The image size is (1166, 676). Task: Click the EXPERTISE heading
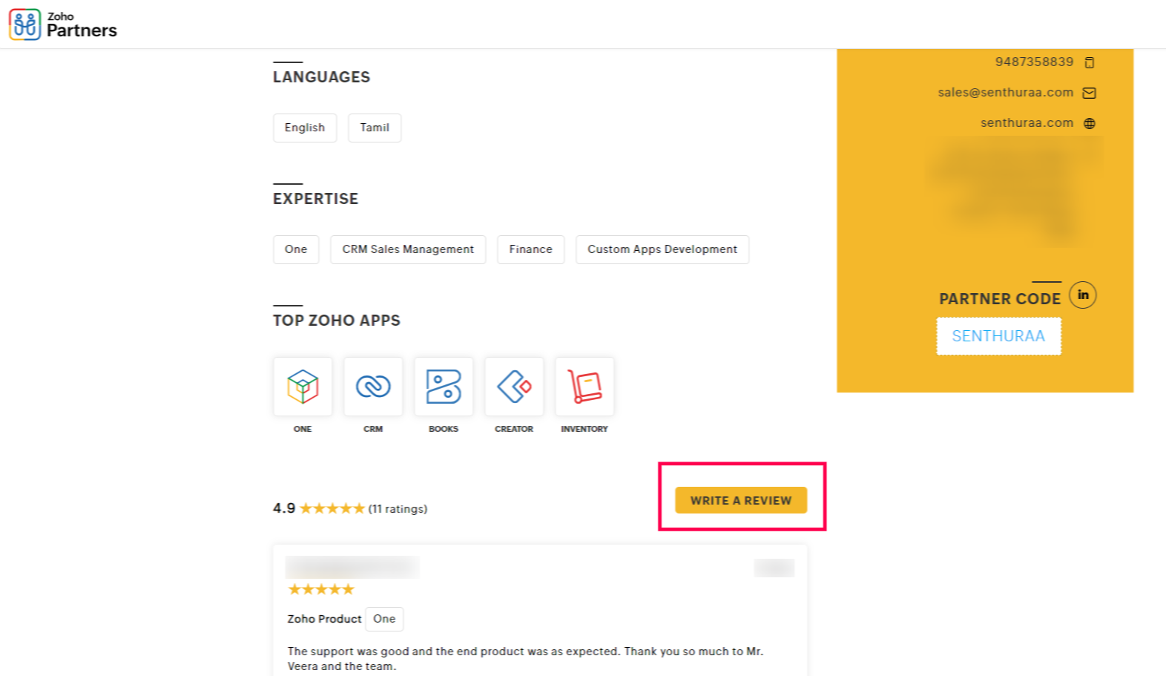click(x=316, y=199)
